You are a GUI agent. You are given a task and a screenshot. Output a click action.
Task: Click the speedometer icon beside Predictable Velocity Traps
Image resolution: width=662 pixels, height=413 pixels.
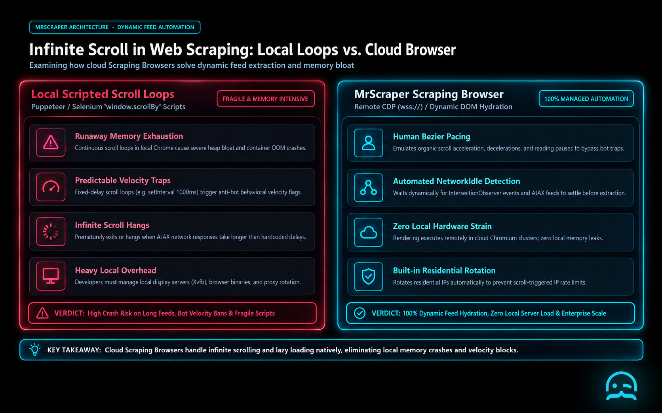tap(51, 187)
